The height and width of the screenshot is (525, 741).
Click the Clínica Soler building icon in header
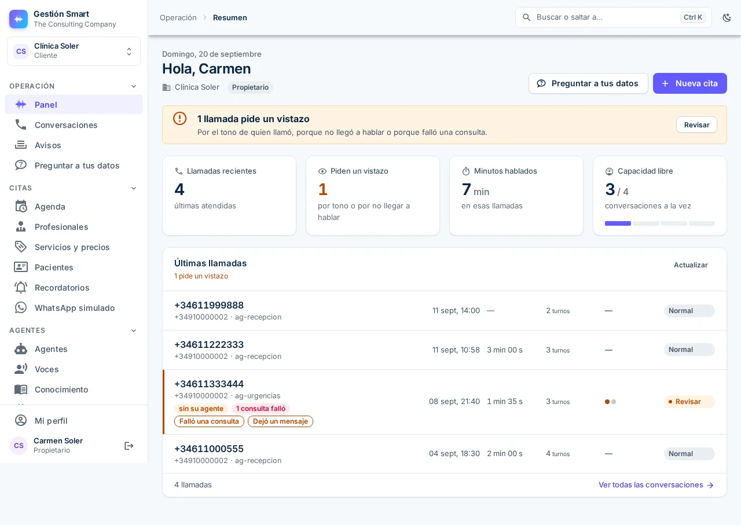tap(167, 87)
